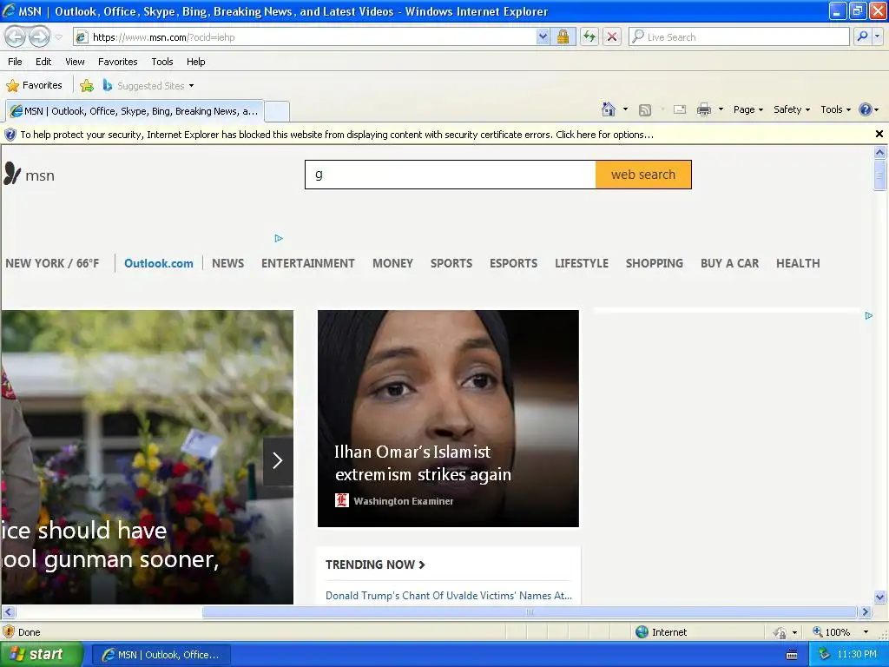
Task: Click the security information bar message
Action: [337, 135]
